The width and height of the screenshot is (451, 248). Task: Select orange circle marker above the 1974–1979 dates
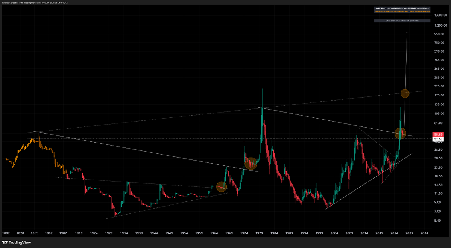click(x=251, y=163)
